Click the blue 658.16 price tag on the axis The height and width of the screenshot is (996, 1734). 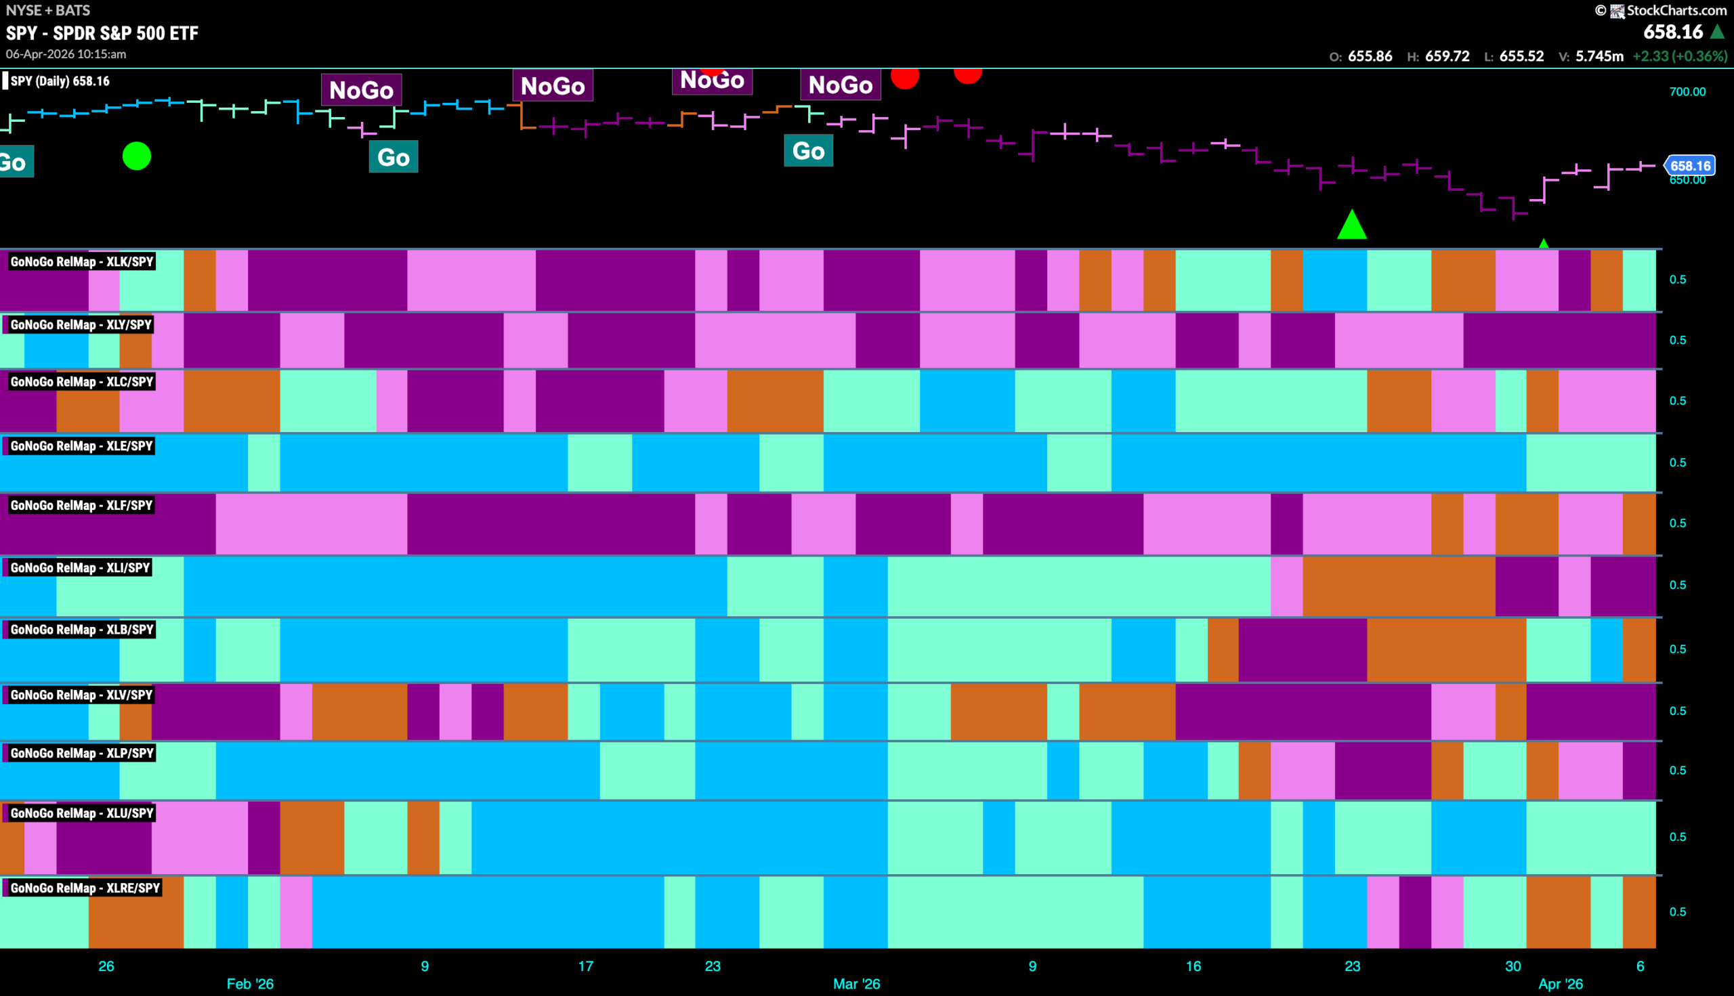(1690, 165)
